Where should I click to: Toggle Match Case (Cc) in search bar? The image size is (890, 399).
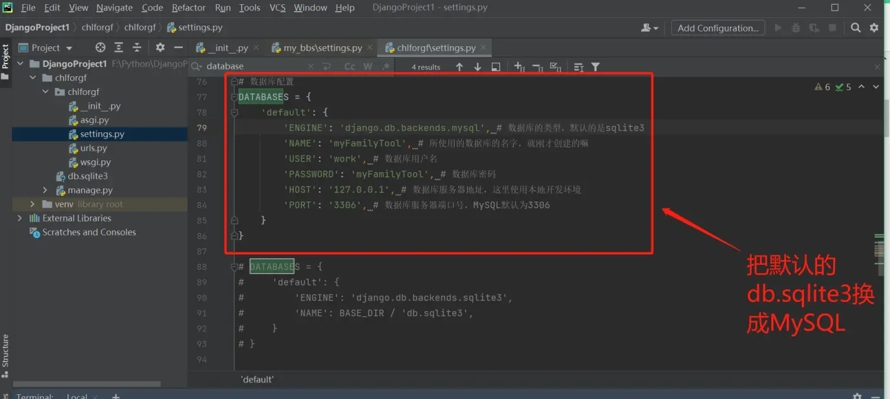(x=350, y=66)
